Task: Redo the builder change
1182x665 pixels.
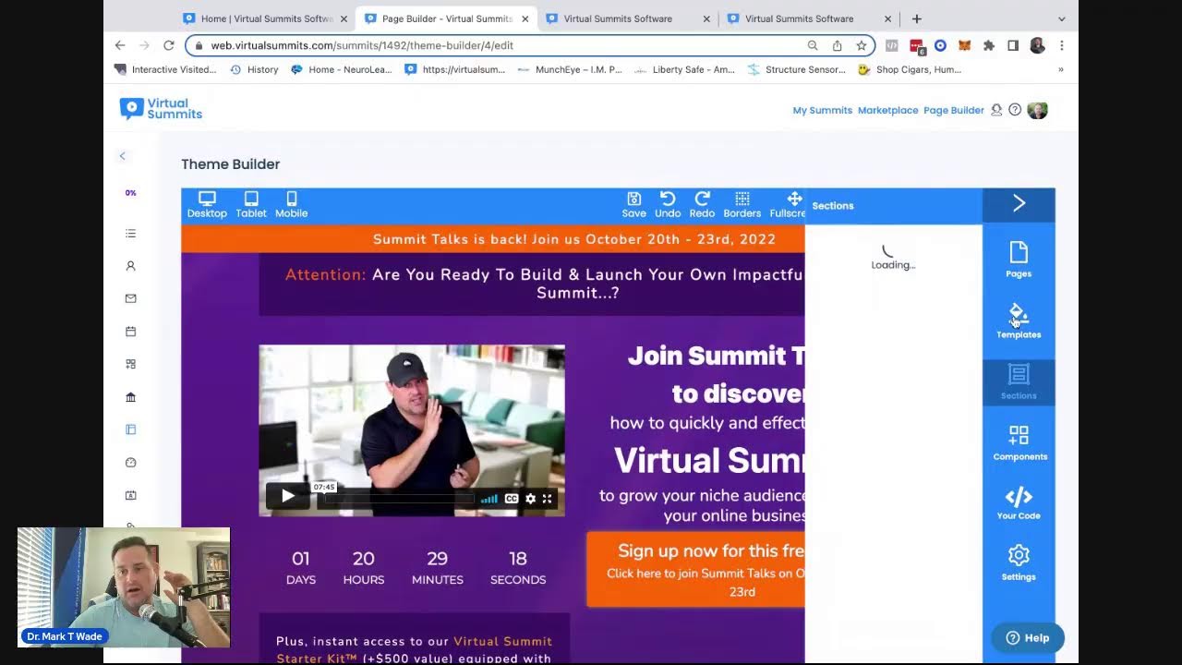Action: pyautogui.click(x=702, y=205)
